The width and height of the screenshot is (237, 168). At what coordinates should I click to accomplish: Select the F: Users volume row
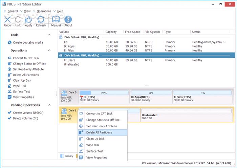[x=147, y=60]
